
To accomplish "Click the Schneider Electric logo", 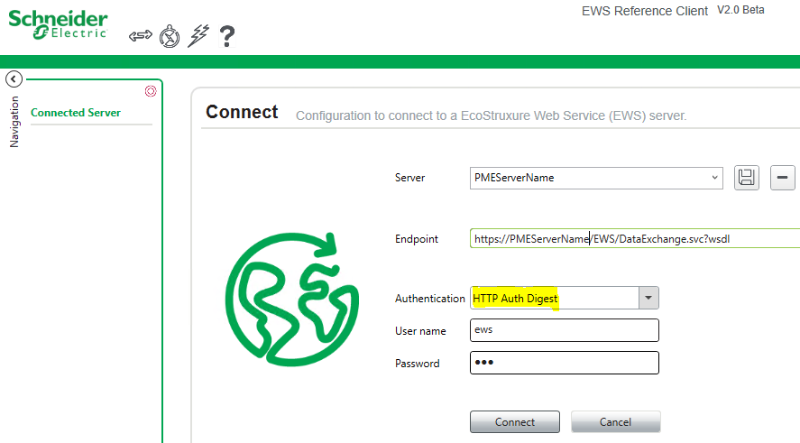I will coord(58,24).
